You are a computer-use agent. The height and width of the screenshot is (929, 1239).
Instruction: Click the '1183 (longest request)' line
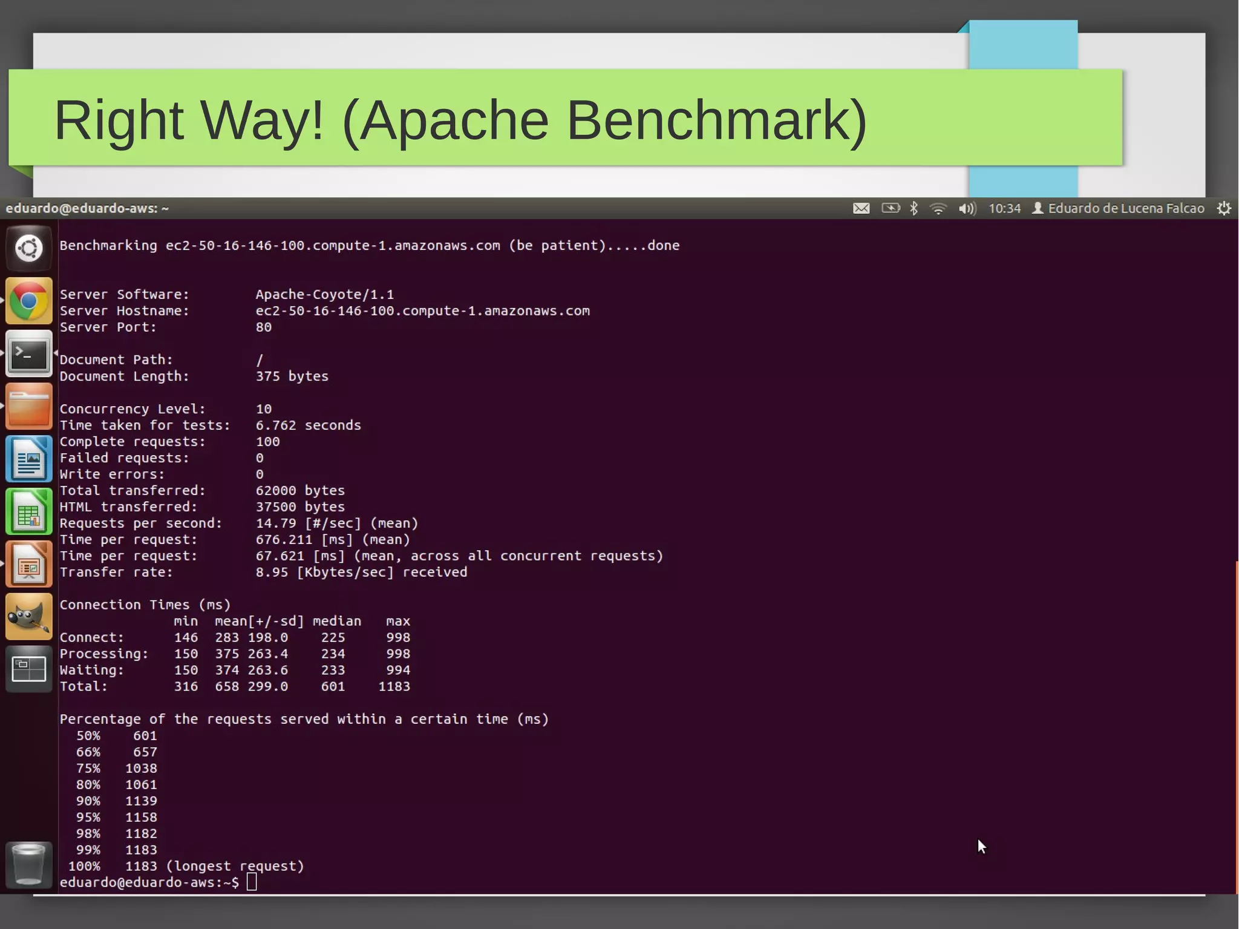point(214,867)
